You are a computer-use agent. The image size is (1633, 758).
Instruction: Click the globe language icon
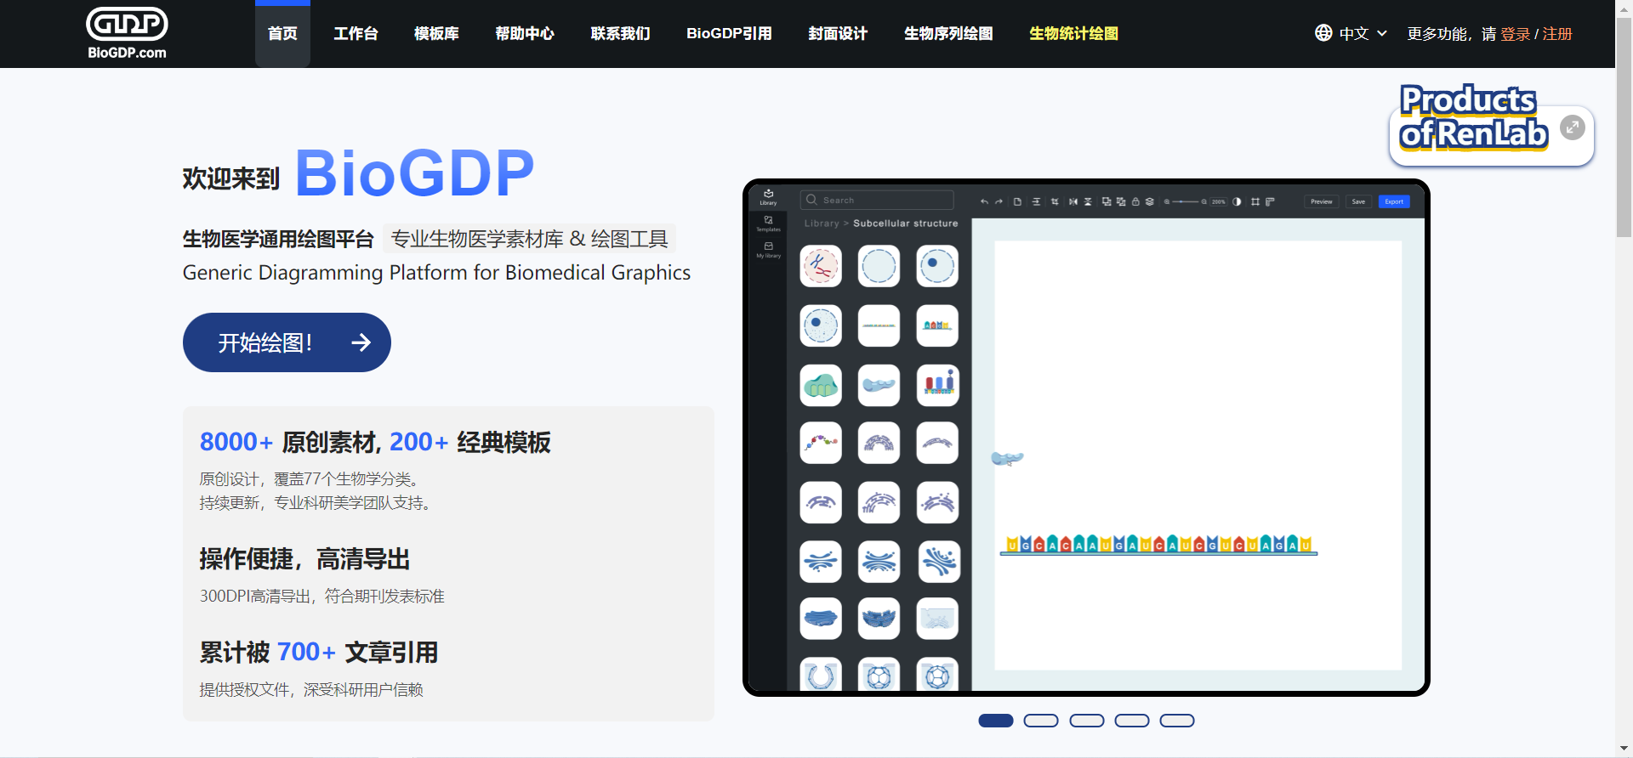tap(1323, 33)
